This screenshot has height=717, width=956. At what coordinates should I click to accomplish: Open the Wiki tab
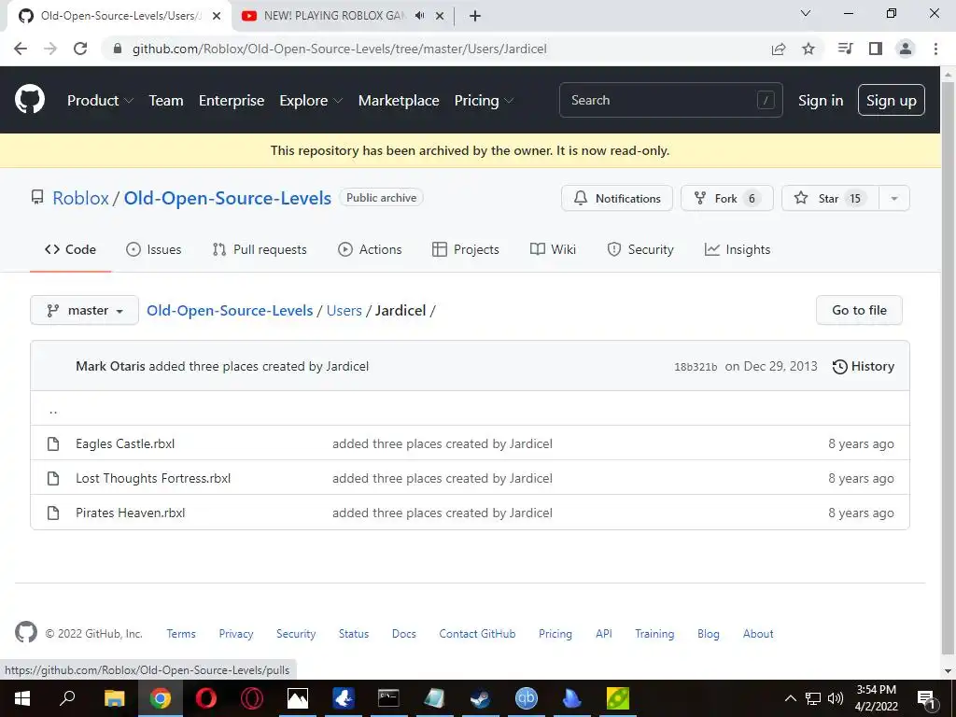[x=553, y=249]
